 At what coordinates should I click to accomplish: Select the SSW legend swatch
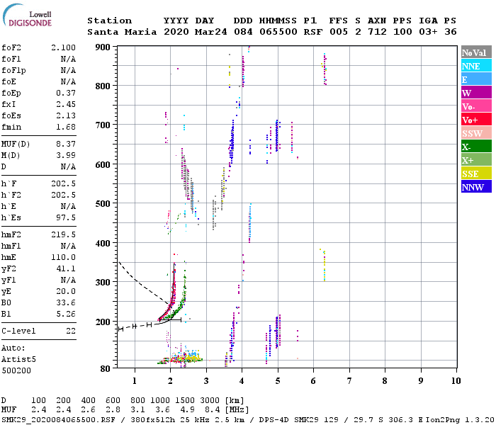[476, 133]
